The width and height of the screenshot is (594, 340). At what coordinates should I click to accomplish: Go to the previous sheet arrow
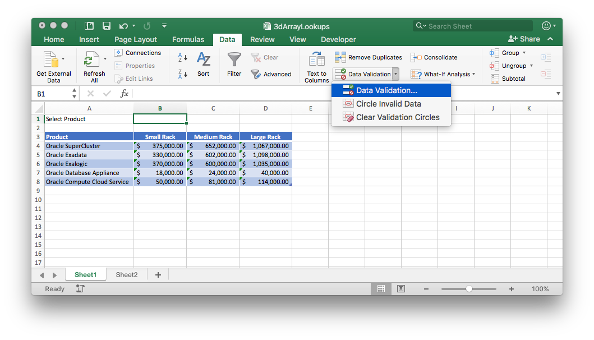(42, 275)
